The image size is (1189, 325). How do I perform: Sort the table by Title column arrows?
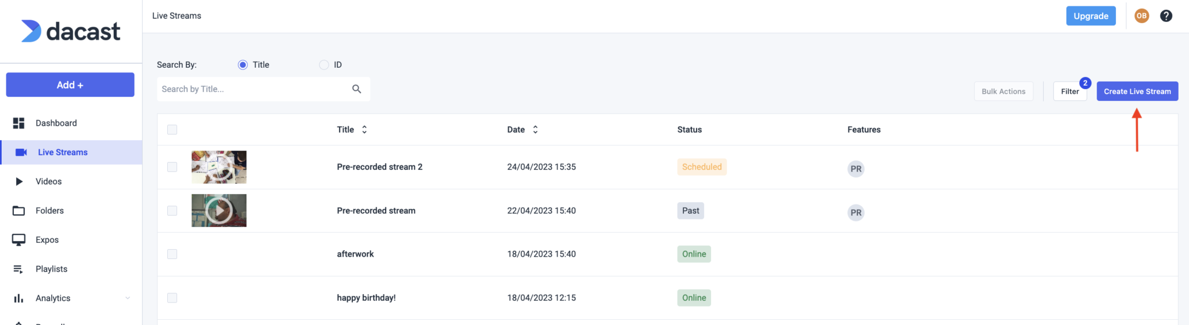coord(364,130)
